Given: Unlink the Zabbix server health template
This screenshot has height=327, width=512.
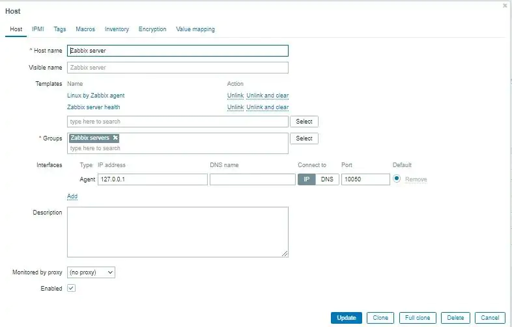Looking at the screenshot, I should pyautogui.click(x=235, y=107).
